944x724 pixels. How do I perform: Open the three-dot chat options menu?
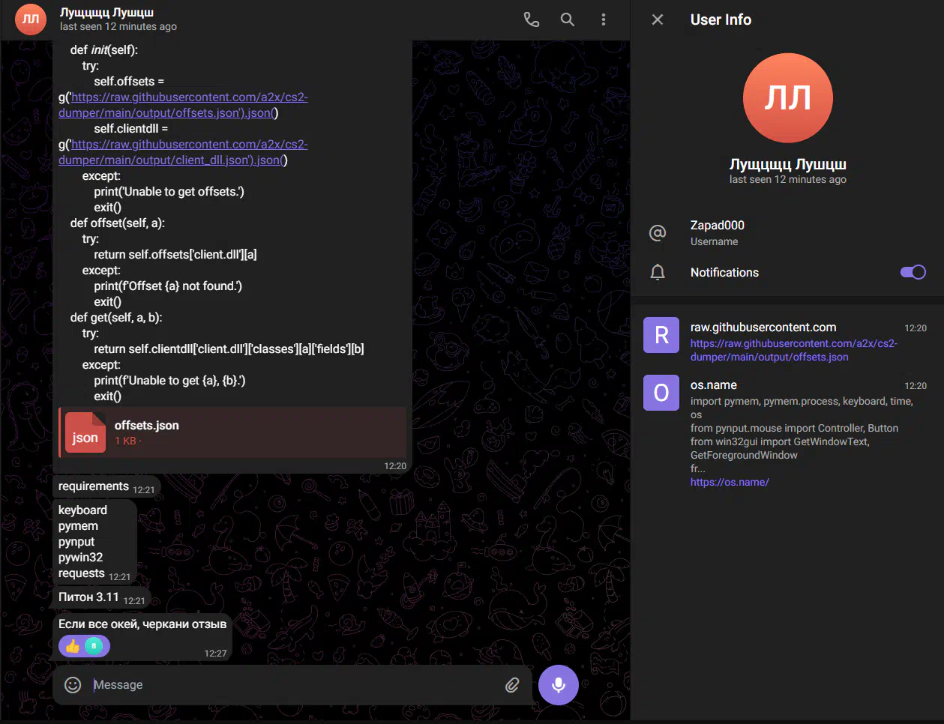(603, 19)
